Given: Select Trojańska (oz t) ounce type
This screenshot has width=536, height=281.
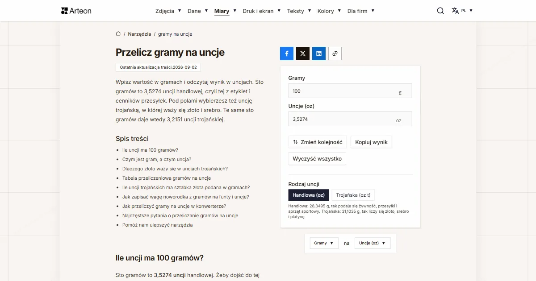Looking at the screenshot, I should pyautogui.click(x=353, y=195).
